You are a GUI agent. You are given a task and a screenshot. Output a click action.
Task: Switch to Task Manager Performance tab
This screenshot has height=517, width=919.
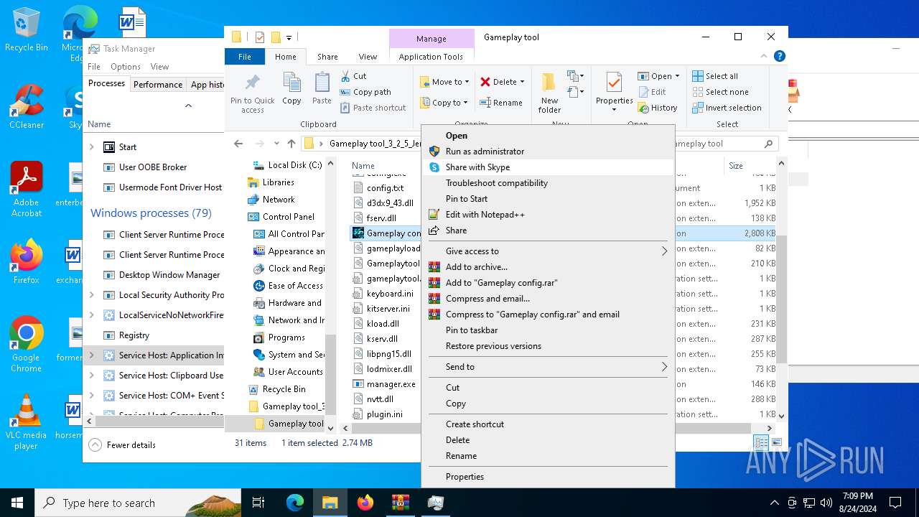pos(158,84)
